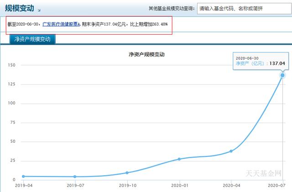Click the chart data point above 2019-04
Screen dimensions: 292x192
point(23,176)
